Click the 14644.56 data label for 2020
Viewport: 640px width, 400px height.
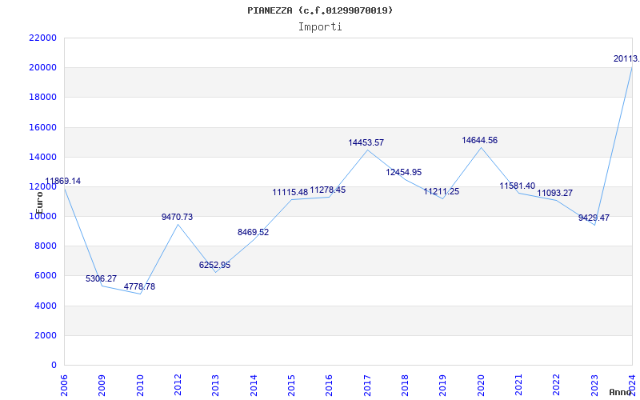(479, 141)
